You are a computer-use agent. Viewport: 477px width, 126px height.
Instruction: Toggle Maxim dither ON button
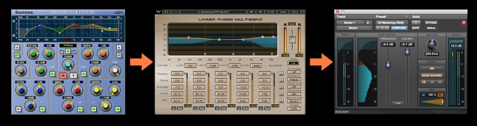[431, 68]
